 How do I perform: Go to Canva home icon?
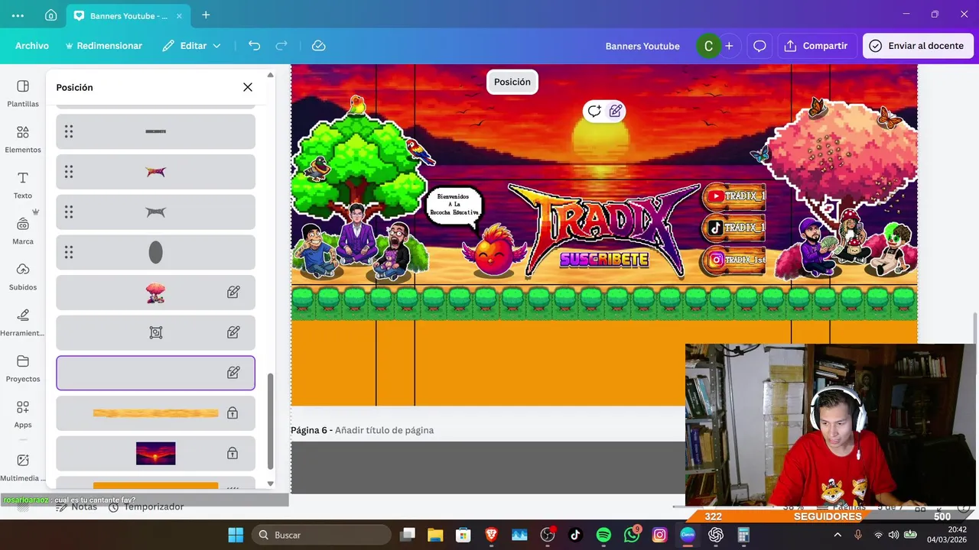(x=50, y=15)
